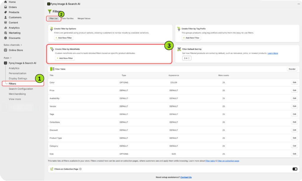Screen dimensions: 302x181
Task: Click the Create Filter by Tag Prefix icon
Action: 179,29
